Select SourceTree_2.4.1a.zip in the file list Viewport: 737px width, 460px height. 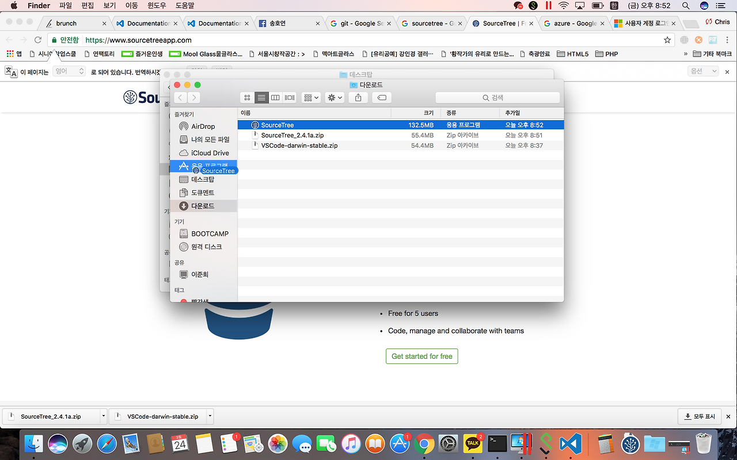(401, 135)
